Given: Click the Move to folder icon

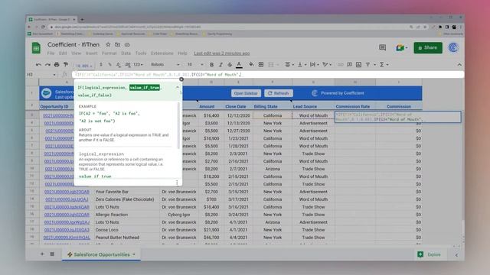Looking at the screenshot, I should coord(117,44).
